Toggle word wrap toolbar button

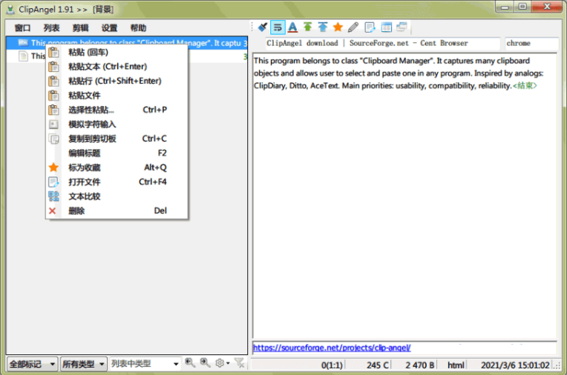point(278,27)
